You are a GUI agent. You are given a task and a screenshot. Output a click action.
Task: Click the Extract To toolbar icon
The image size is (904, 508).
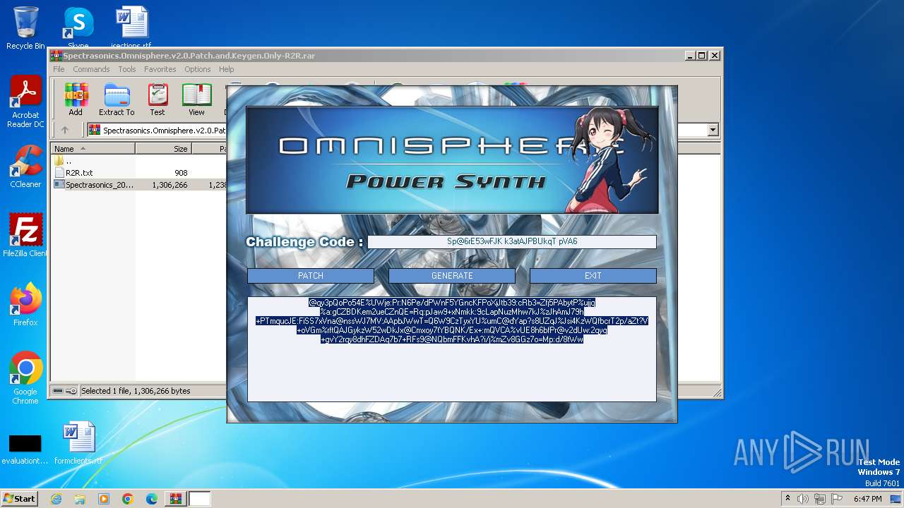click(117, 99)
